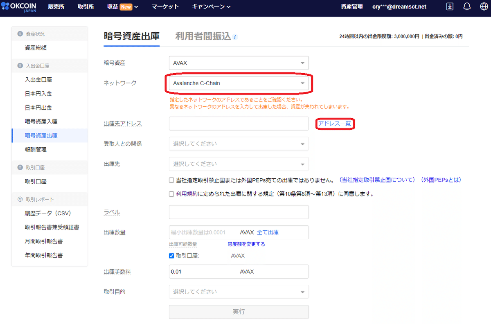Check the 当社指定取引禁止国 confirmation checkbox
491x324 pixels.
coord(171,180)
